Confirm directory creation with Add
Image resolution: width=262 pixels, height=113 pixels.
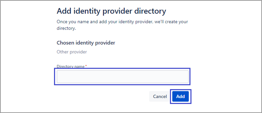click(180, 96)
